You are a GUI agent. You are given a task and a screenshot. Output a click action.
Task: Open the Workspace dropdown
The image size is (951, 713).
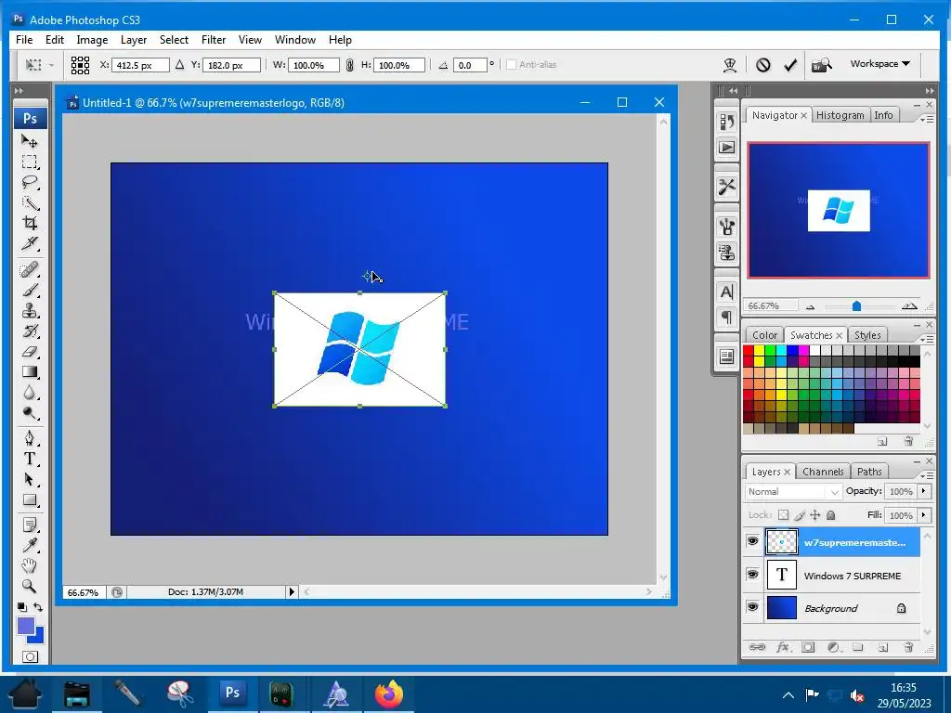[880, 64]
